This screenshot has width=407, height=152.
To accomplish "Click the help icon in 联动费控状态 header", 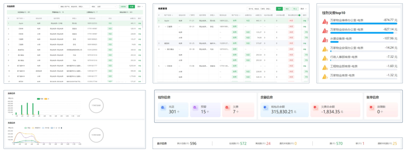I will coord(299,15).
